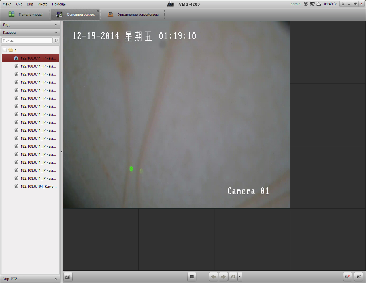Click the admin user name
This screenshot has height=283, width=366.
click(295, 4)
